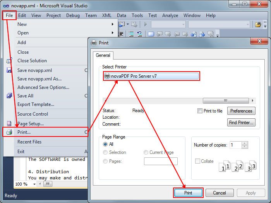The width and height of the screenshot is (271, 203).
Task: Click next bookmark in folder icon
Action: pos(185,34)
